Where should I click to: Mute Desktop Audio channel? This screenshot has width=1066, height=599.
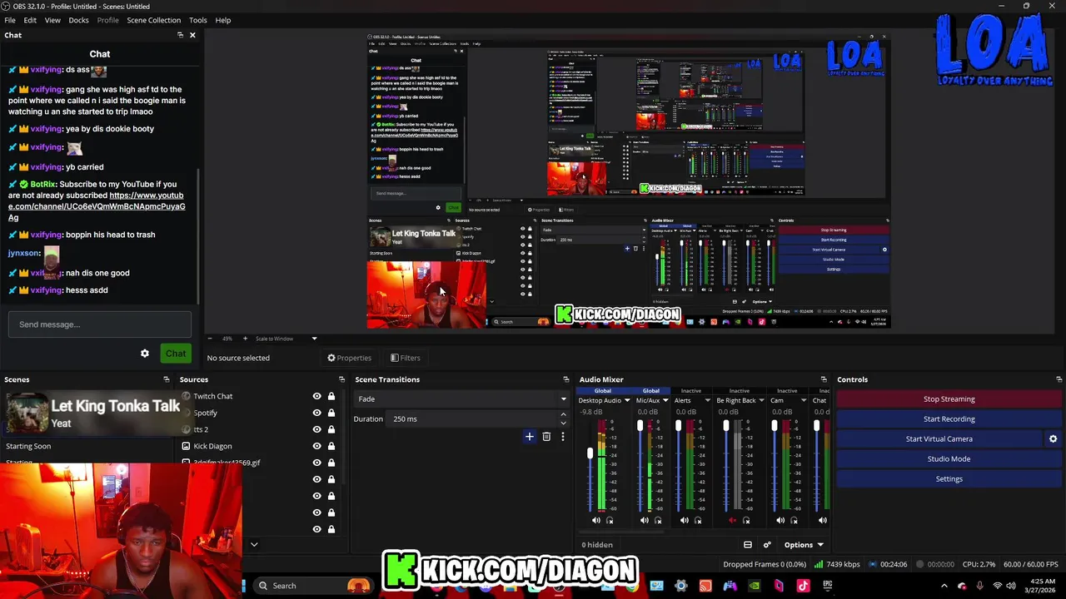[595, 520]
